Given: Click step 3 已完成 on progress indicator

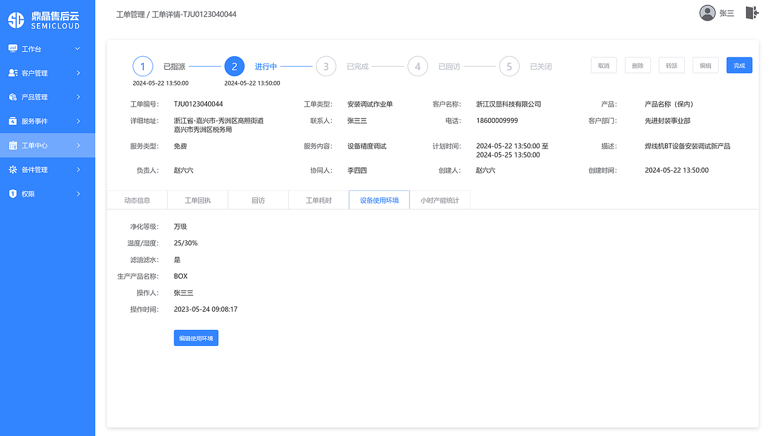Looking at the screenshot, I should tap(326, 66).
